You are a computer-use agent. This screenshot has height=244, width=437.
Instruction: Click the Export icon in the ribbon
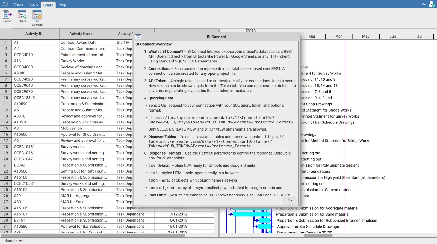(7, 16)
